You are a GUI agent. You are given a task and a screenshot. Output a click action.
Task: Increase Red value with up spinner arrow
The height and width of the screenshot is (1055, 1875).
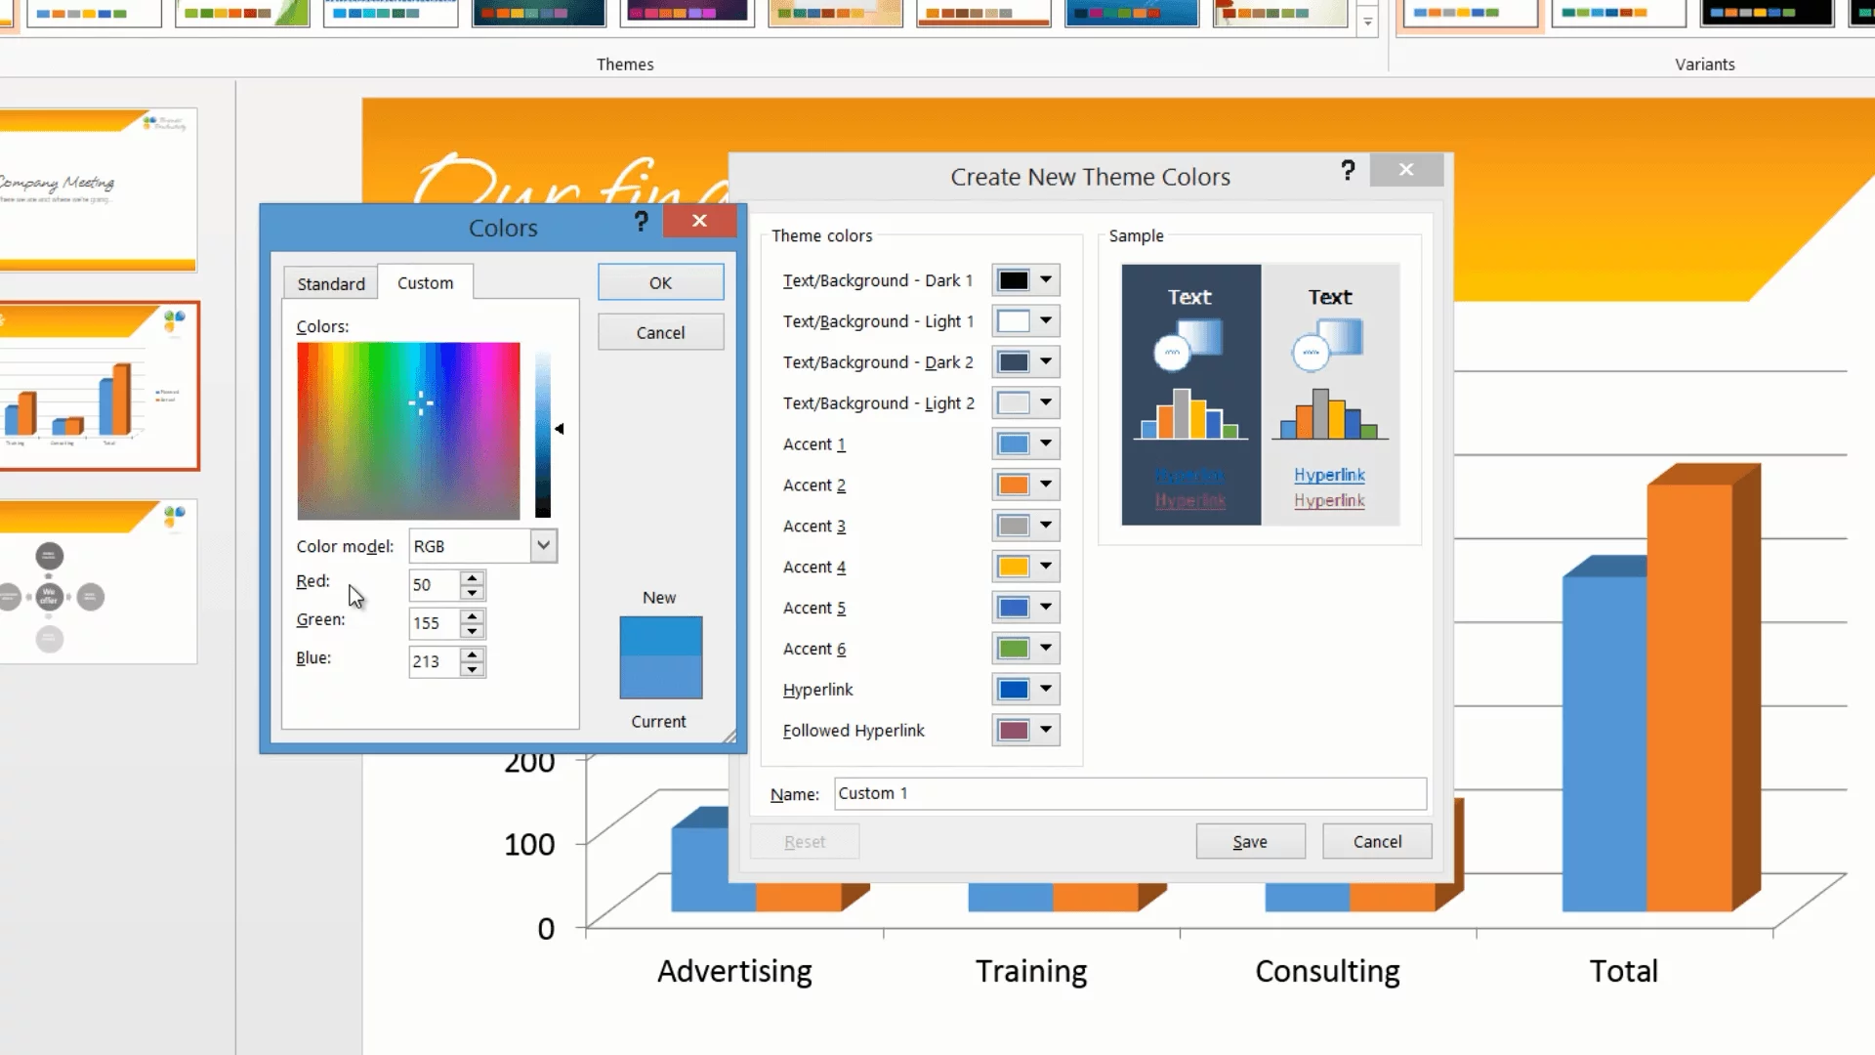[x=473, y=578]
